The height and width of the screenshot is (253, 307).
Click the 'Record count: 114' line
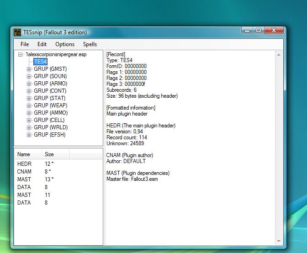click(x=127, y=137)
